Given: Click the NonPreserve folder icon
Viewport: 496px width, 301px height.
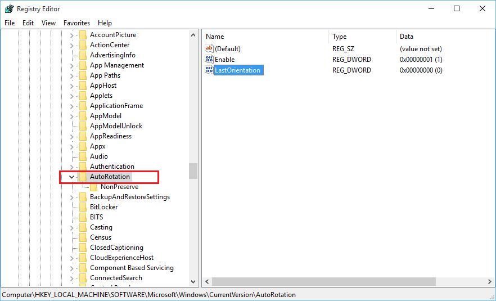Looking at the screenshot, I should coord(93,187).
